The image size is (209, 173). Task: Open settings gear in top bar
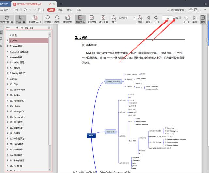[x=191, y=10]
